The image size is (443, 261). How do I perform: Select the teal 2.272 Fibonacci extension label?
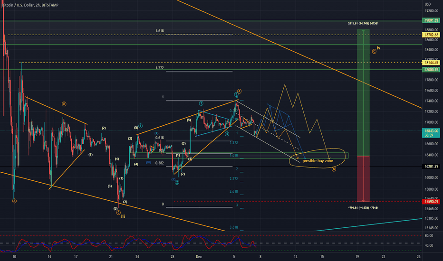[234, 179]
